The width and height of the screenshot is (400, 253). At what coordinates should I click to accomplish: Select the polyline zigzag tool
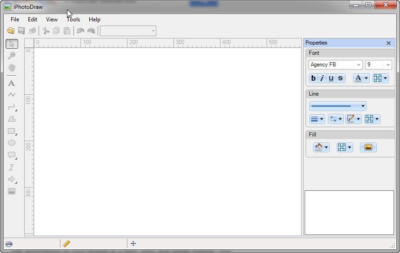tap(12, 95)
